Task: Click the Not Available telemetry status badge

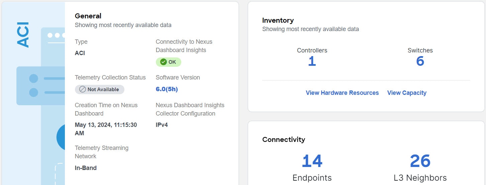Action: 100,89
